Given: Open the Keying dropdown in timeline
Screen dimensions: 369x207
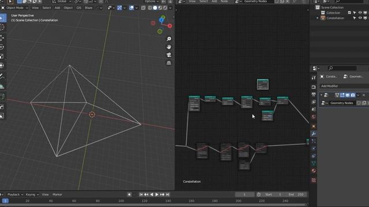Looking at the screenshot, I should click(32, 194).
